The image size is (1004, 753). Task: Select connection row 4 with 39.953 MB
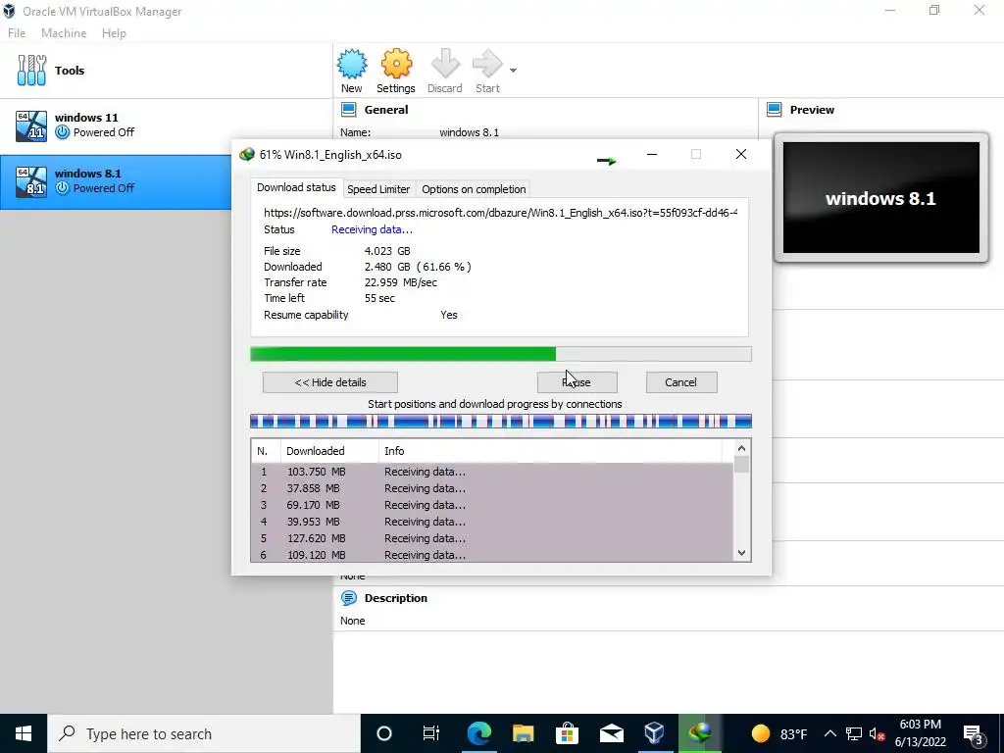click(x=492, y=522)
